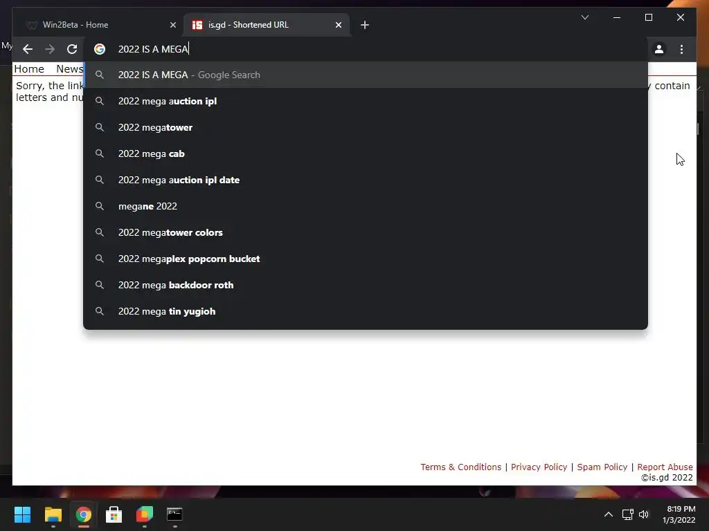Click search icon beside '2022 mega cab'
The height and width of the screenshot is (531, 709).
(x=100, y=153)
